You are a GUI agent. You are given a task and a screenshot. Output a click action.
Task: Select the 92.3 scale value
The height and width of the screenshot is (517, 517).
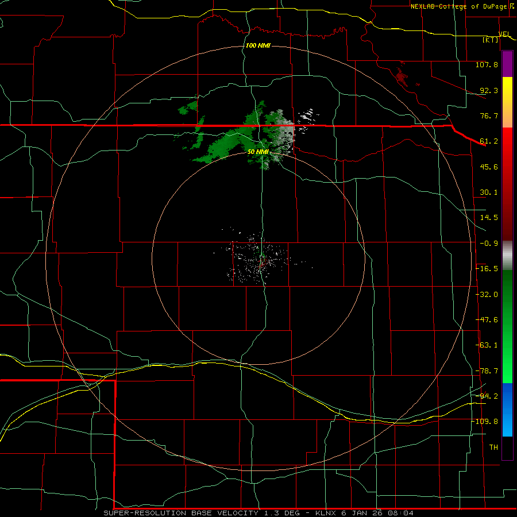(489, 90)
